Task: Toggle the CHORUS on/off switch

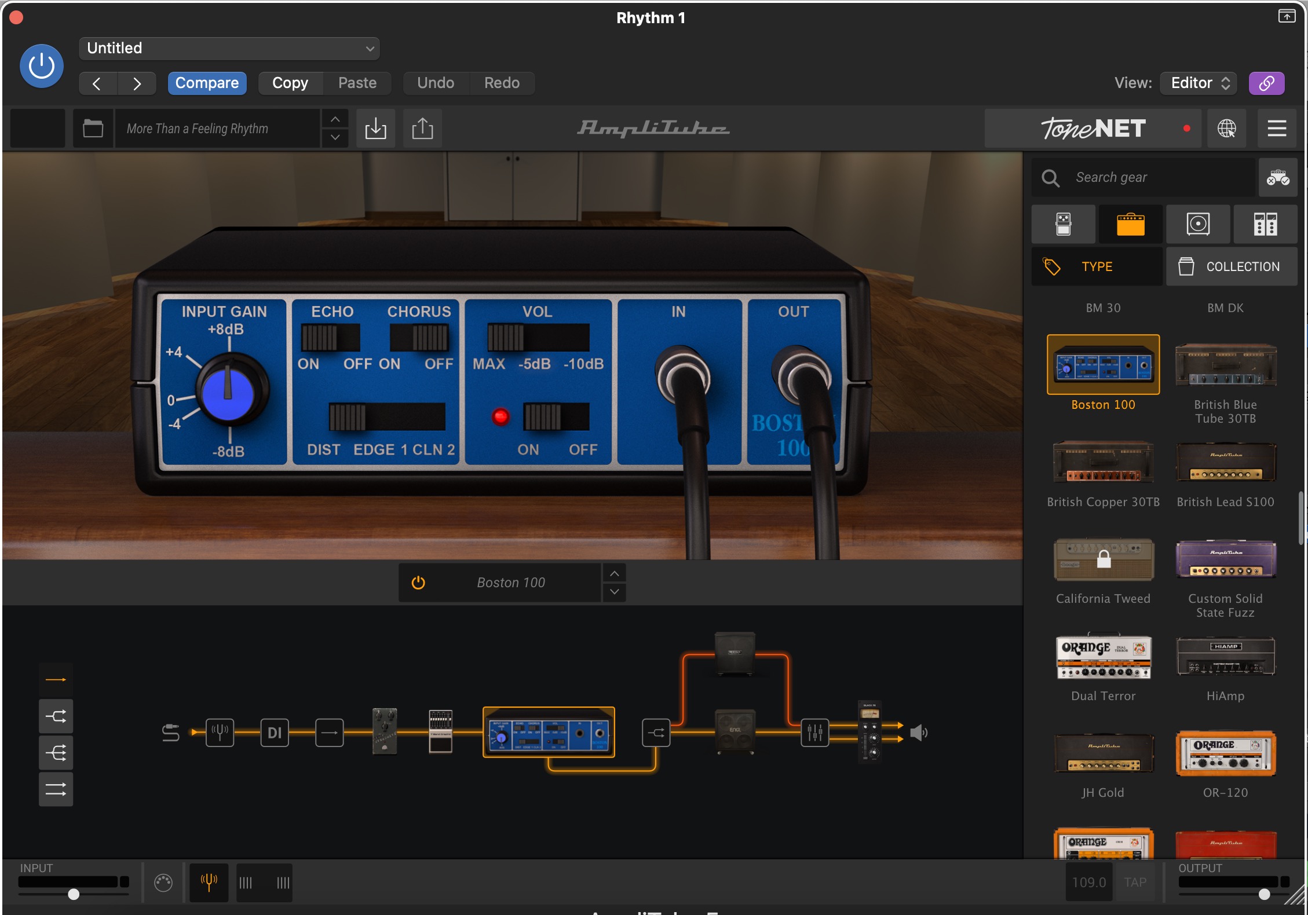Action: pyautogui.click(x=419, y=338)
